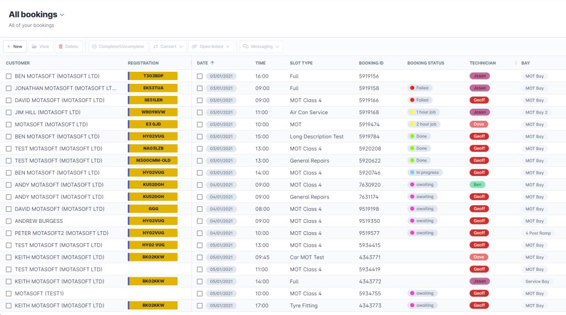
Task: Check the date checkbox for booking 5919156
Action: click(x=200, y=76)
